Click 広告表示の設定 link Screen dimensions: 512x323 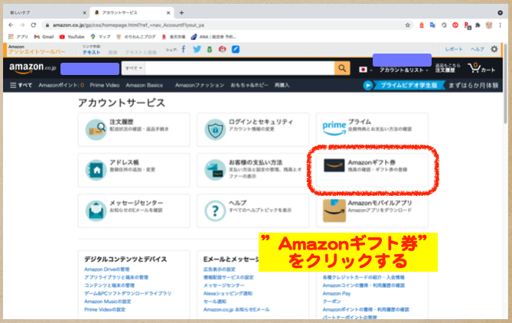[220, 269]
